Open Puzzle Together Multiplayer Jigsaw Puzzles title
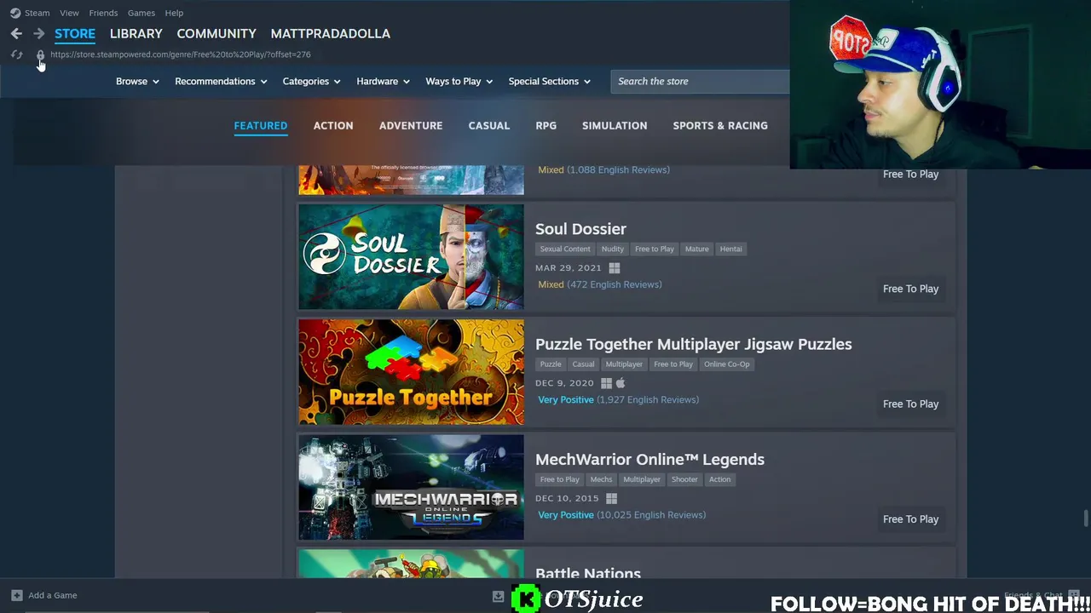 click(x=694, y=344)
